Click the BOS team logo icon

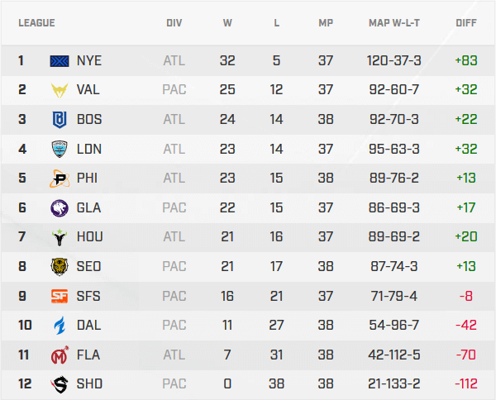[x=60, y=120]
